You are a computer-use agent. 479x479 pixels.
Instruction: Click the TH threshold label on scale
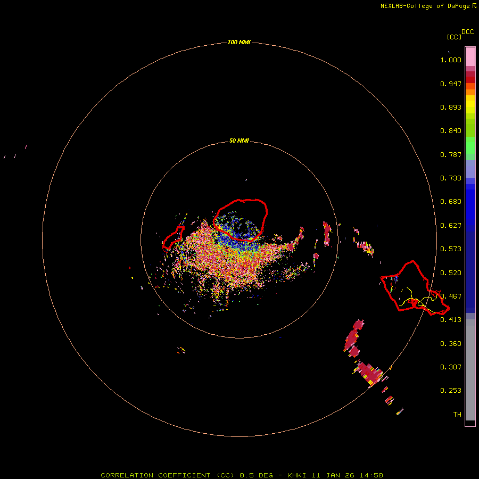pos(457,415)
